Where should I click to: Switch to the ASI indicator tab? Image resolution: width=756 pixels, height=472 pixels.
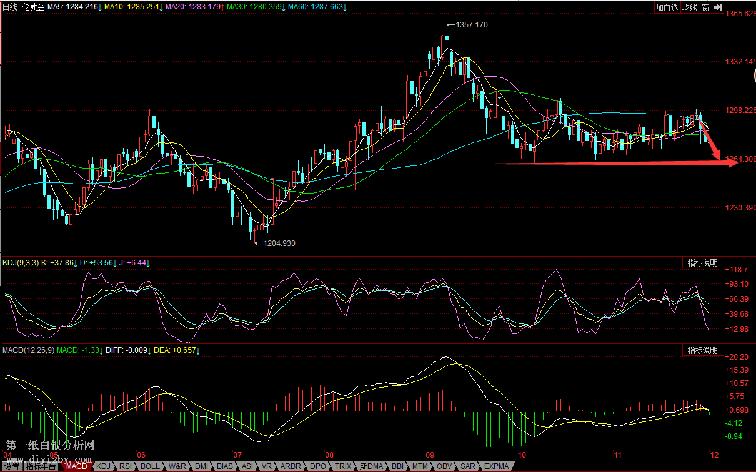click(x=247, y=466)
